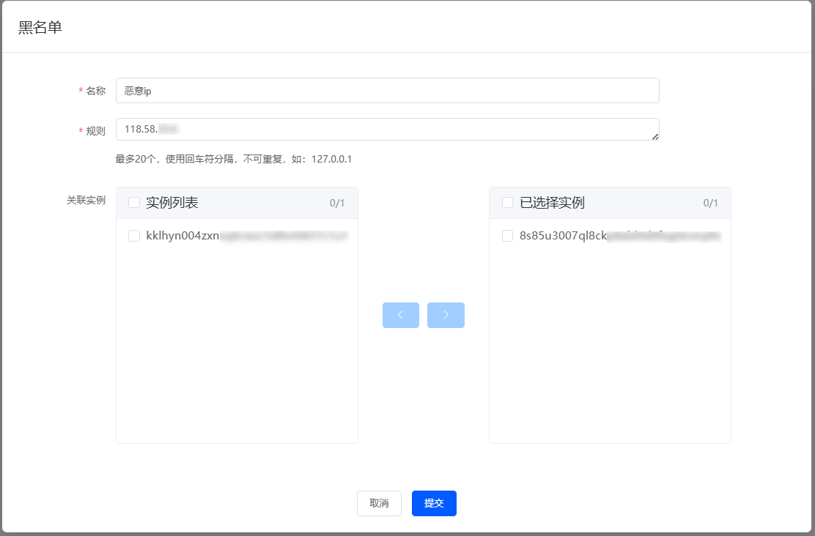
Task: Focus the 名称 input containing 恶意ip
Action: [x=387, y=91]
